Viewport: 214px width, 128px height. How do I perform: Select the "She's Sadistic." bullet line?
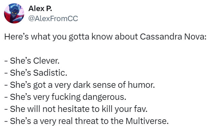click(x=36, y=73)
